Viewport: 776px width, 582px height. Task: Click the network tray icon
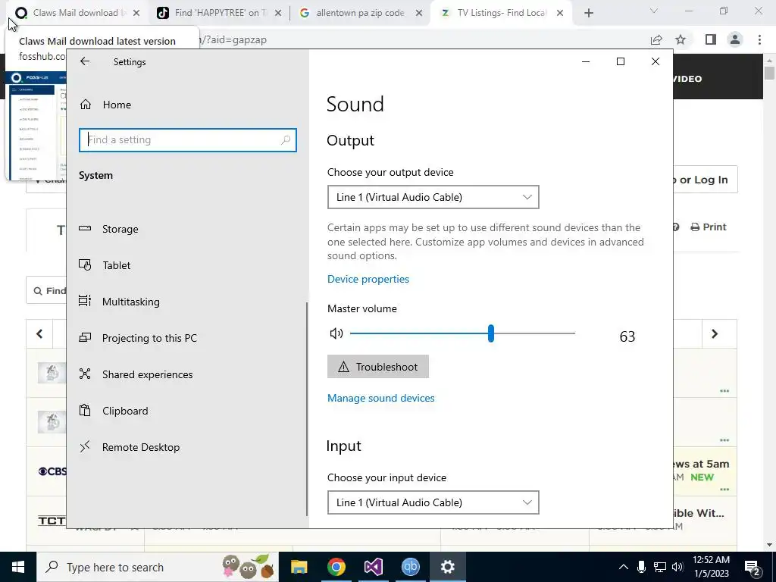(660, 567)
